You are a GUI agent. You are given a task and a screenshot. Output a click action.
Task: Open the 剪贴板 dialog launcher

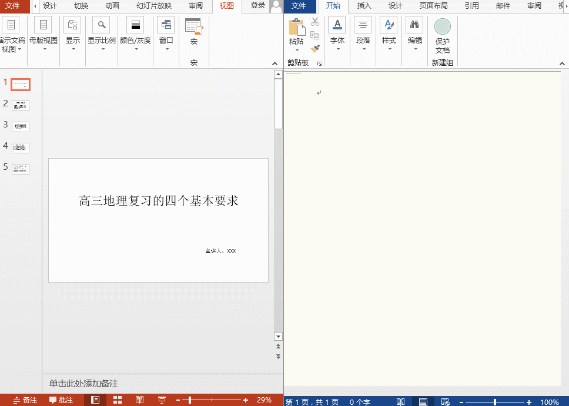pos(319,64)
